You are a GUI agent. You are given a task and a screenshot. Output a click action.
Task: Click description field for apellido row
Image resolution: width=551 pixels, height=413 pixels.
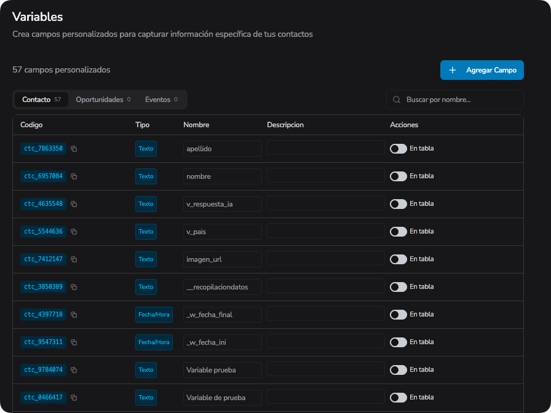click(x=326, y=148)
